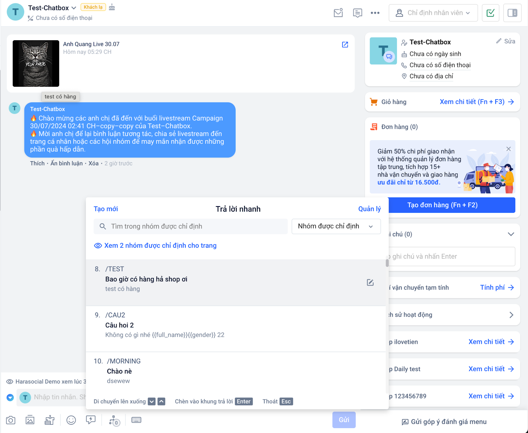
Task: Open the image gallery icon below chat
Action: point(30,420)
